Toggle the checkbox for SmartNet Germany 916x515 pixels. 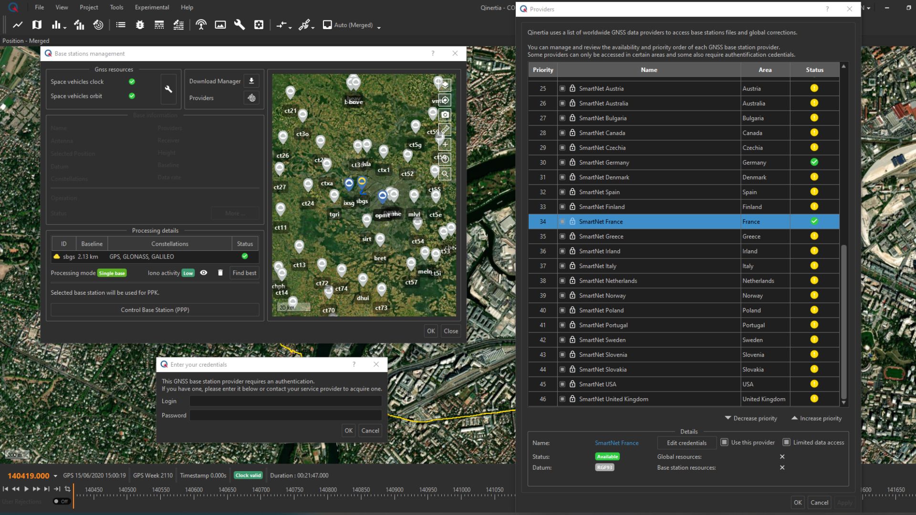coord(562,163)
